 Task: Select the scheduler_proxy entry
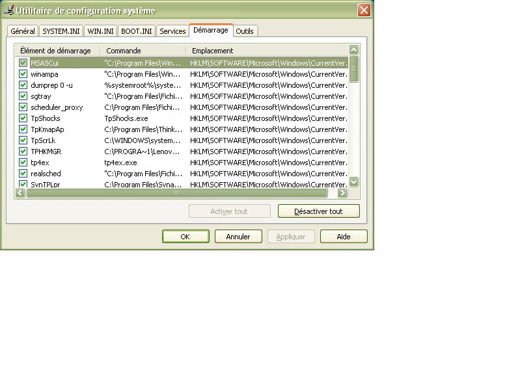tap(57, 107)
